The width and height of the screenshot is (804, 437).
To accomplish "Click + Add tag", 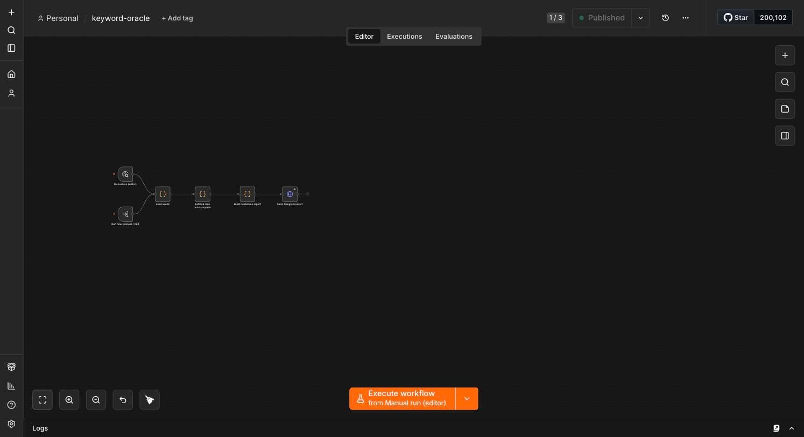I will tap(177, 18).
